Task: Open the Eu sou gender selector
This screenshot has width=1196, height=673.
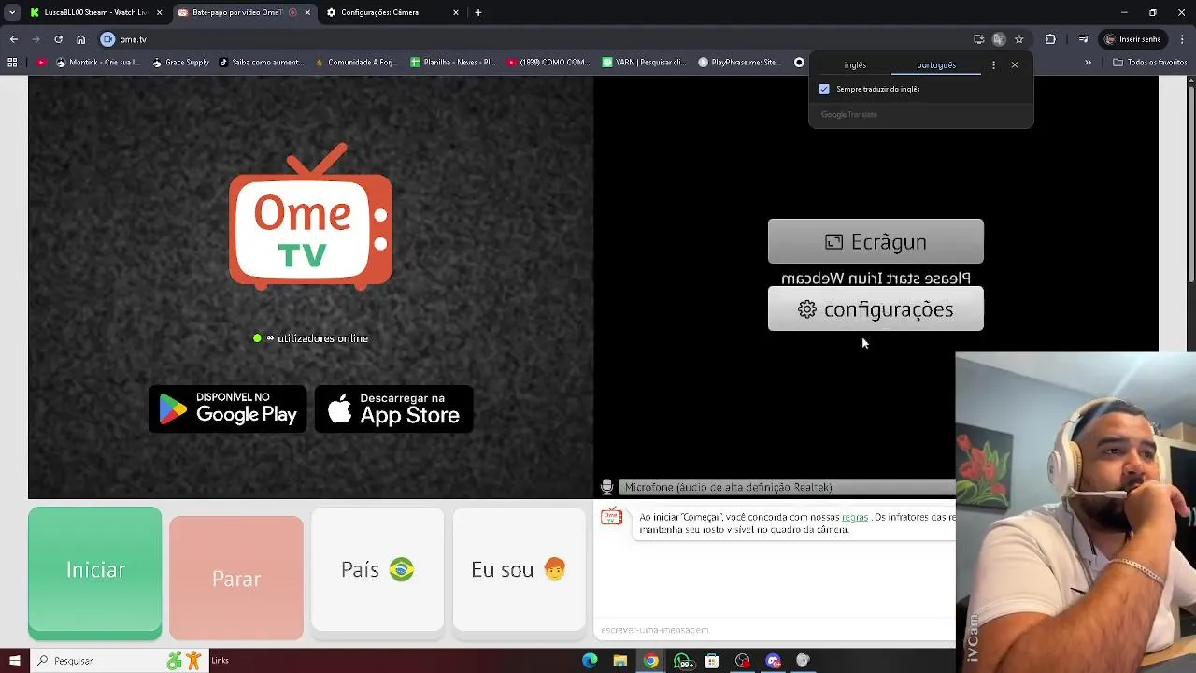Action: (x=519, y=570)
